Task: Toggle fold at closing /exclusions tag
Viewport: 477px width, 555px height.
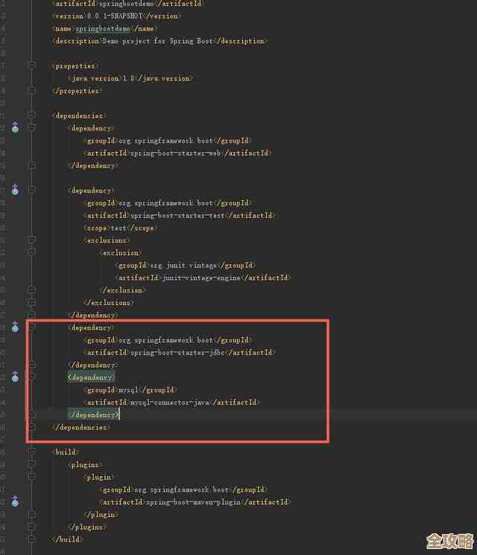Action: 32,302
